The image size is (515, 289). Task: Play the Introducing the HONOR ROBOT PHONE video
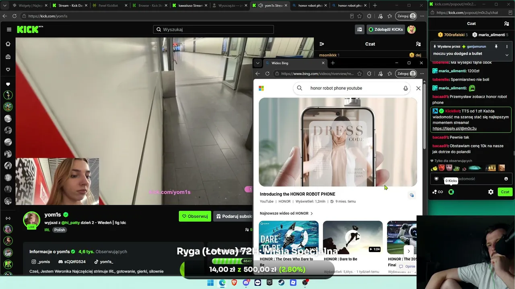338,142
